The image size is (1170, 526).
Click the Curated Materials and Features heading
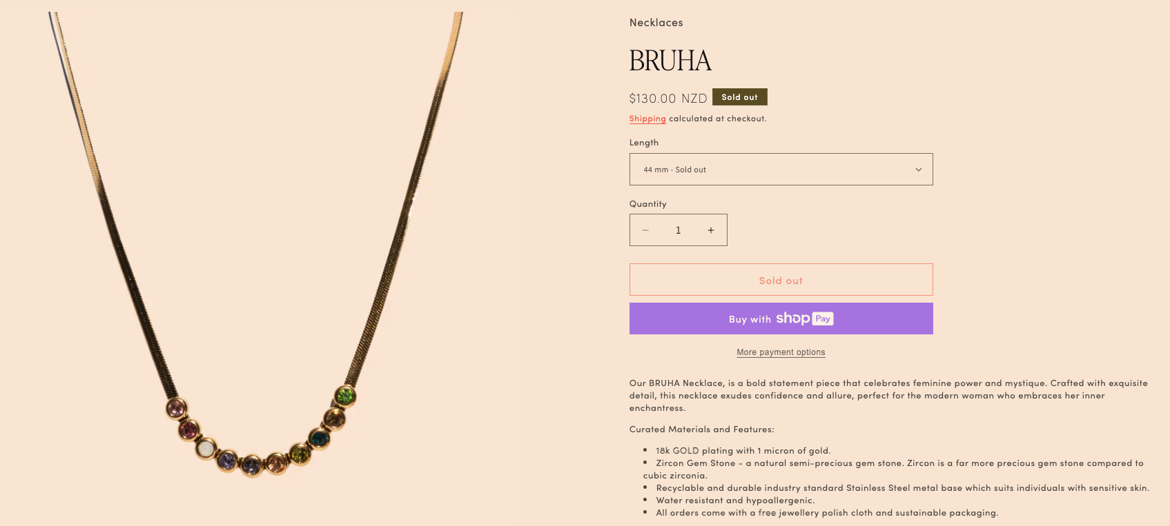pos(702,429)
